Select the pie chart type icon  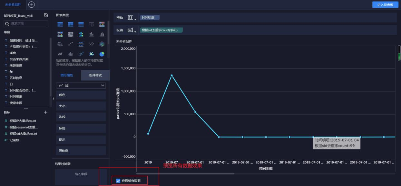[x=102, y=54]
